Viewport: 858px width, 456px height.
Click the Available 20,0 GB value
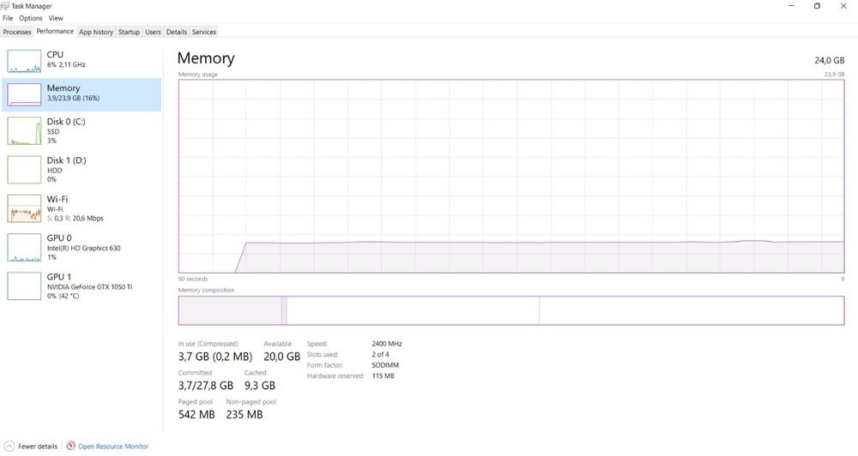[281, 357]
